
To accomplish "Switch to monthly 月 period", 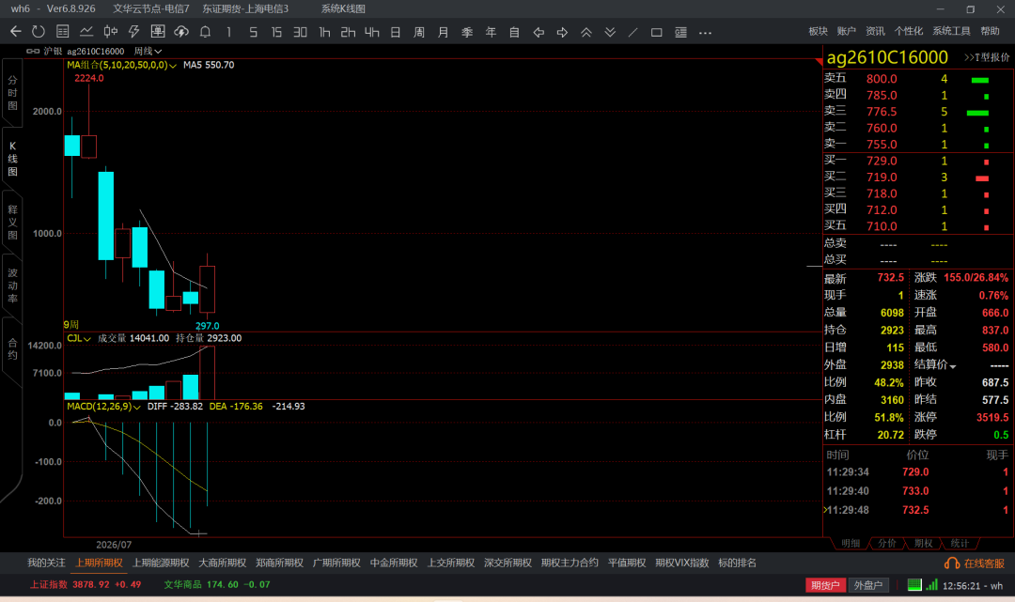I will (444, 32).
